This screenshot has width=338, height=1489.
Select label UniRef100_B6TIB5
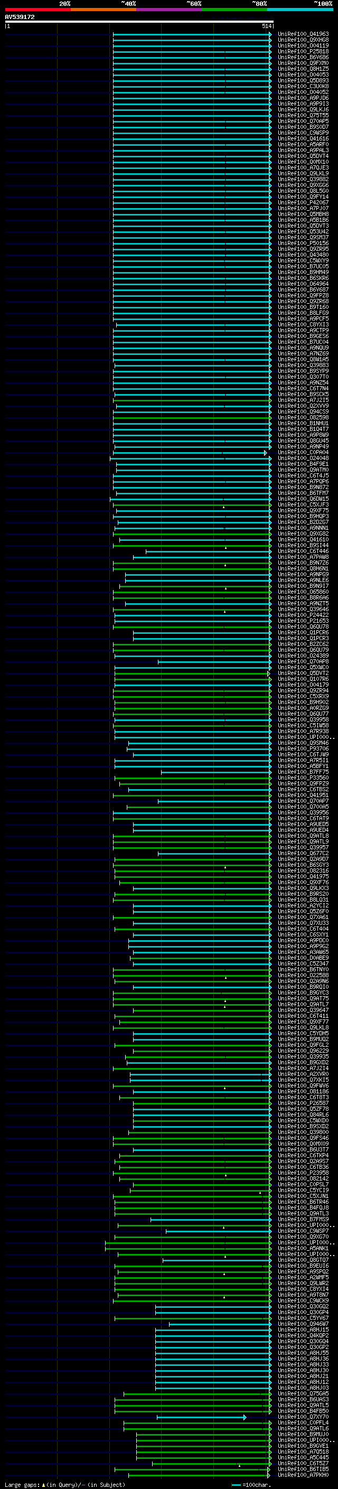303,1469
